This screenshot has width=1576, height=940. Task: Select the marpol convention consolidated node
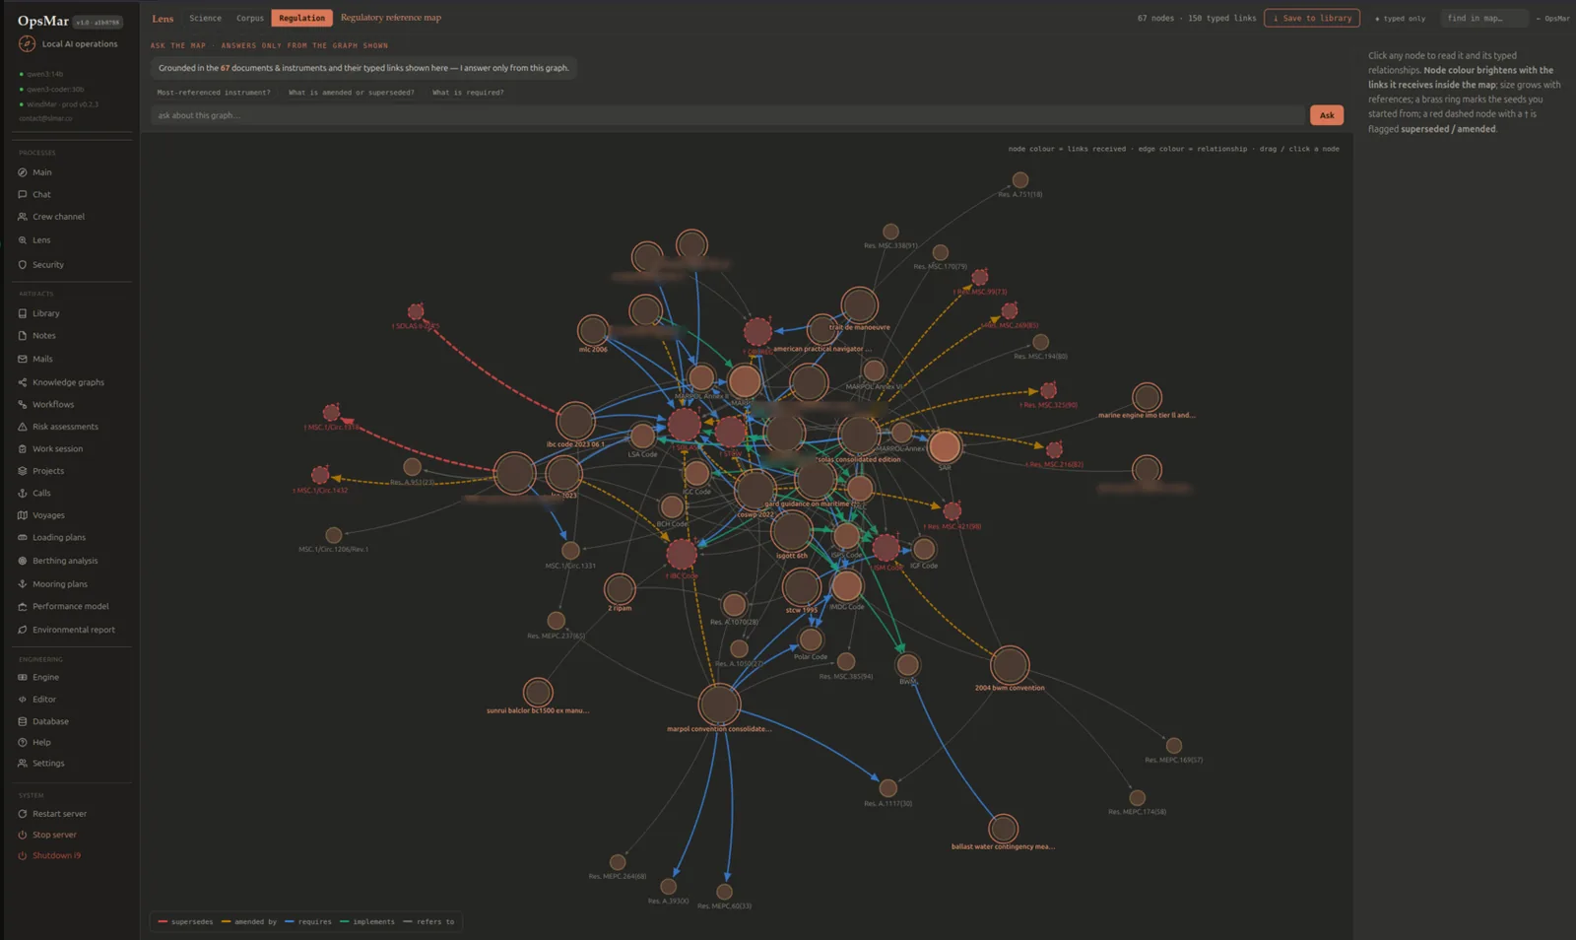tap(719, 705)
